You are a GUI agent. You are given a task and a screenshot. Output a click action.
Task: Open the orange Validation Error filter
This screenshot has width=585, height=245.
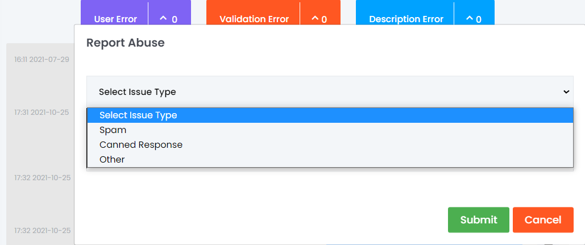point(254,19)
